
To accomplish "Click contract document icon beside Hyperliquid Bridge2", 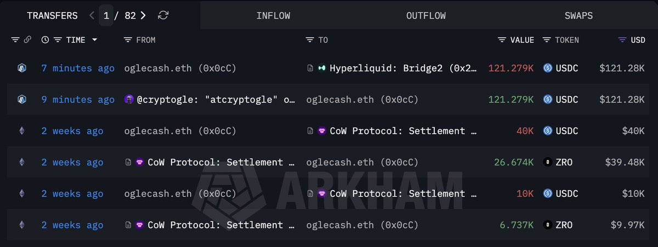I will [310, 68].
